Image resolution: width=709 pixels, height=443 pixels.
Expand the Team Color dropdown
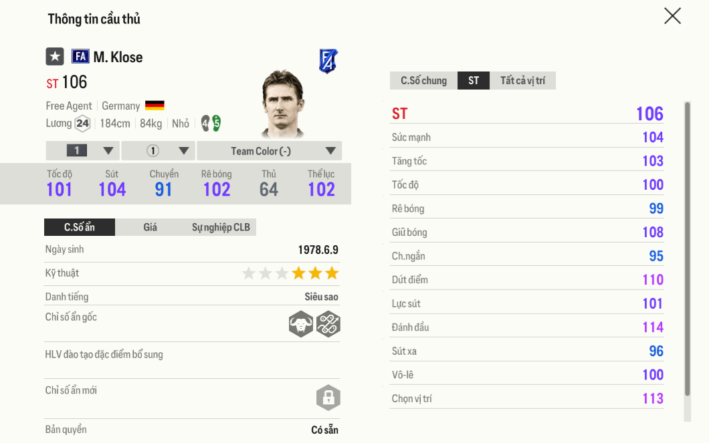269,151
